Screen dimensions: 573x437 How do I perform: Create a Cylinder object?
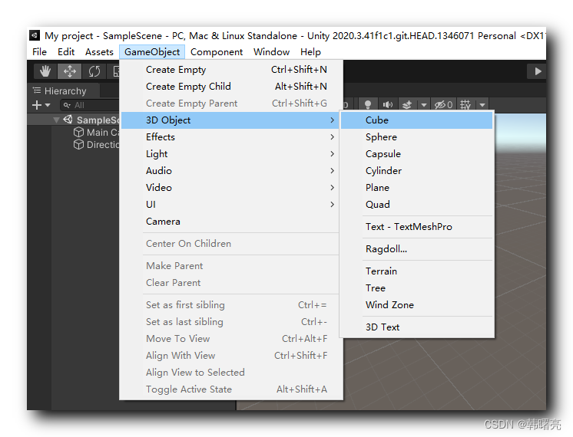click(x=417, y=171)
